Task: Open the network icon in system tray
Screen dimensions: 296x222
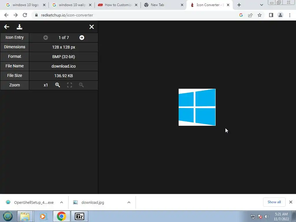Action: click(x=253, y=217)
